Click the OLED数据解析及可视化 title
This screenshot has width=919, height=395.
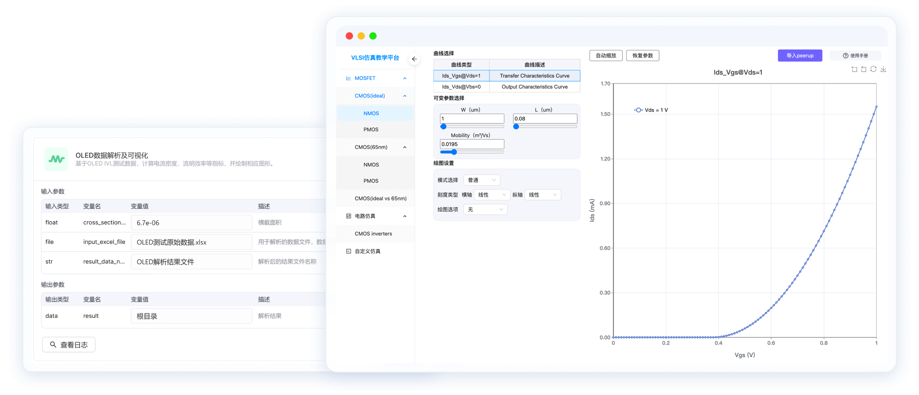coord(112,155)
